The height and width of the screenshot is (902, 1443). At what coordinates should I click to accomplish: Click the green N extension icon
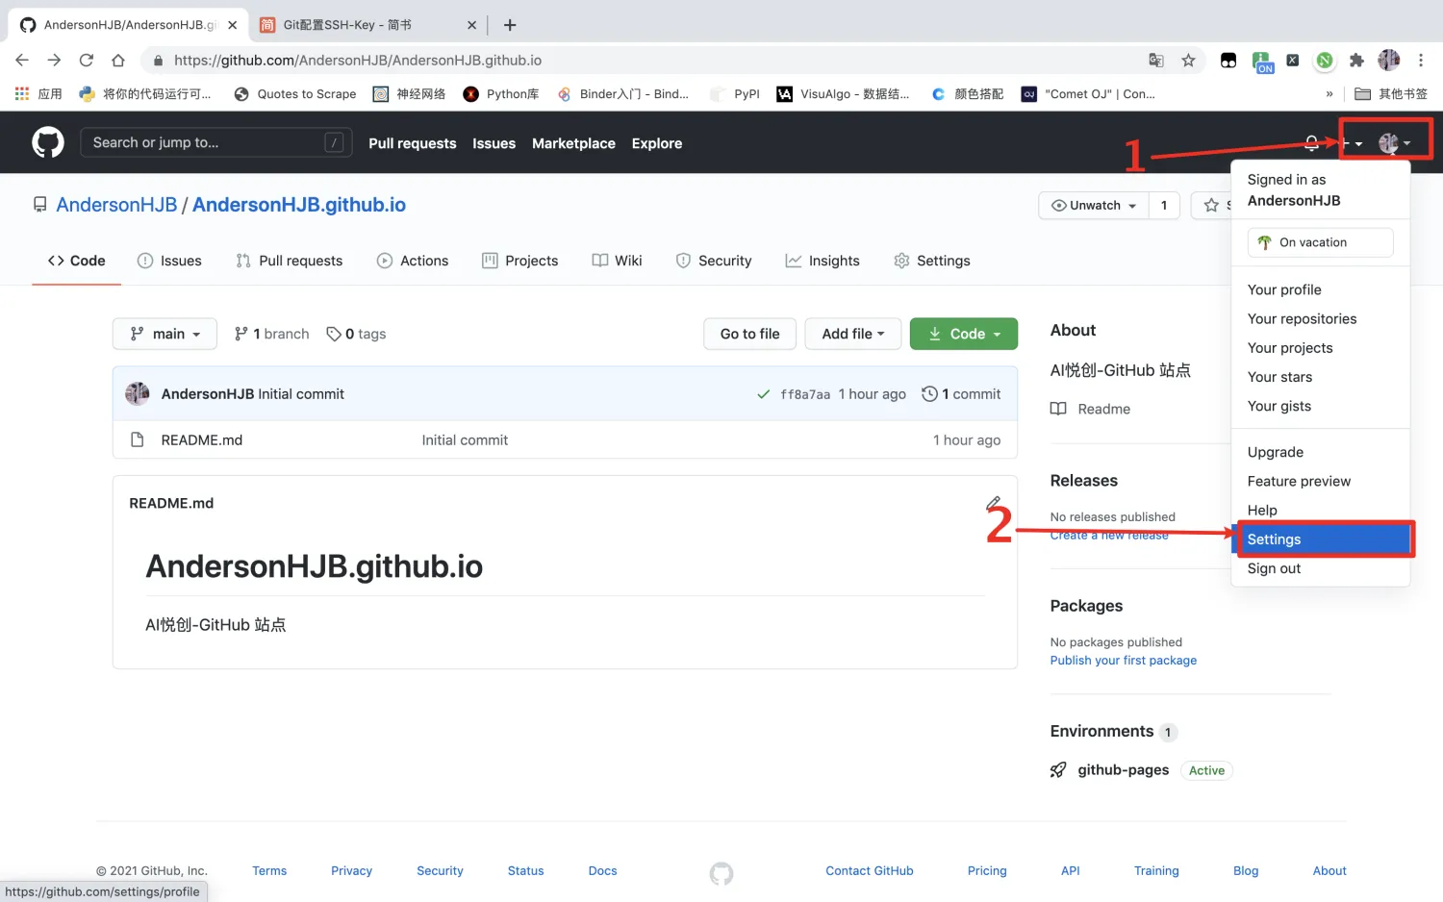pos(1325,60)
